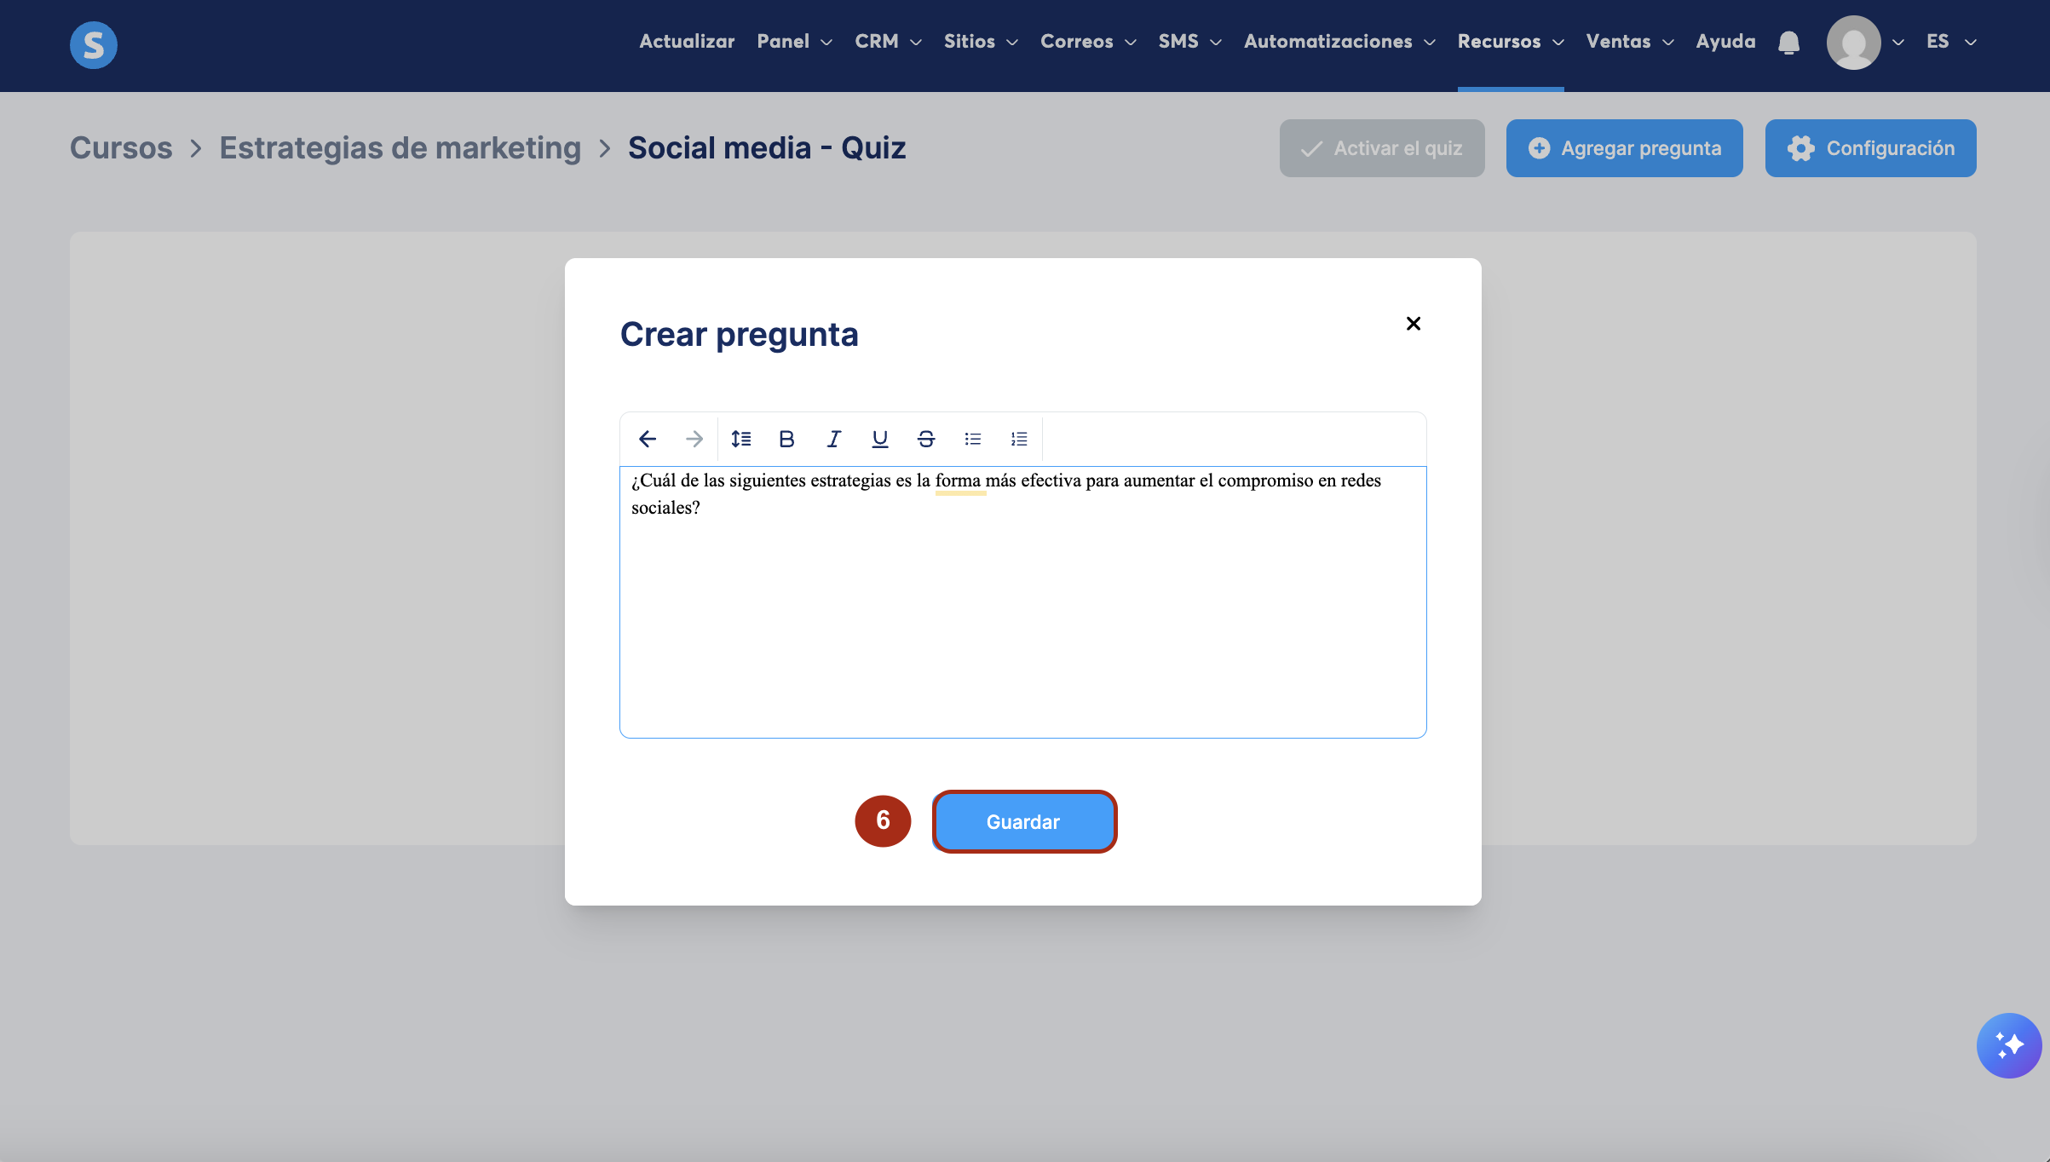Expand the Panel dropdown menu
Screen dimensions: 2050x1162
coord(794,42)
